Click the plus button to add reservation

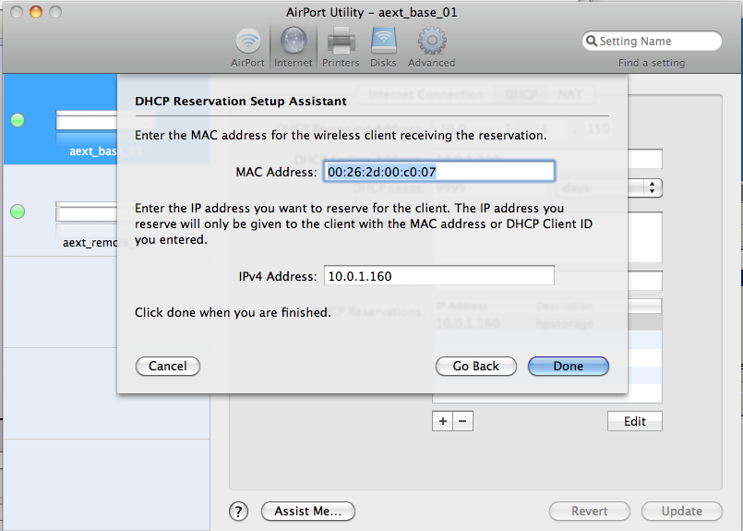(x=443, y=421)
